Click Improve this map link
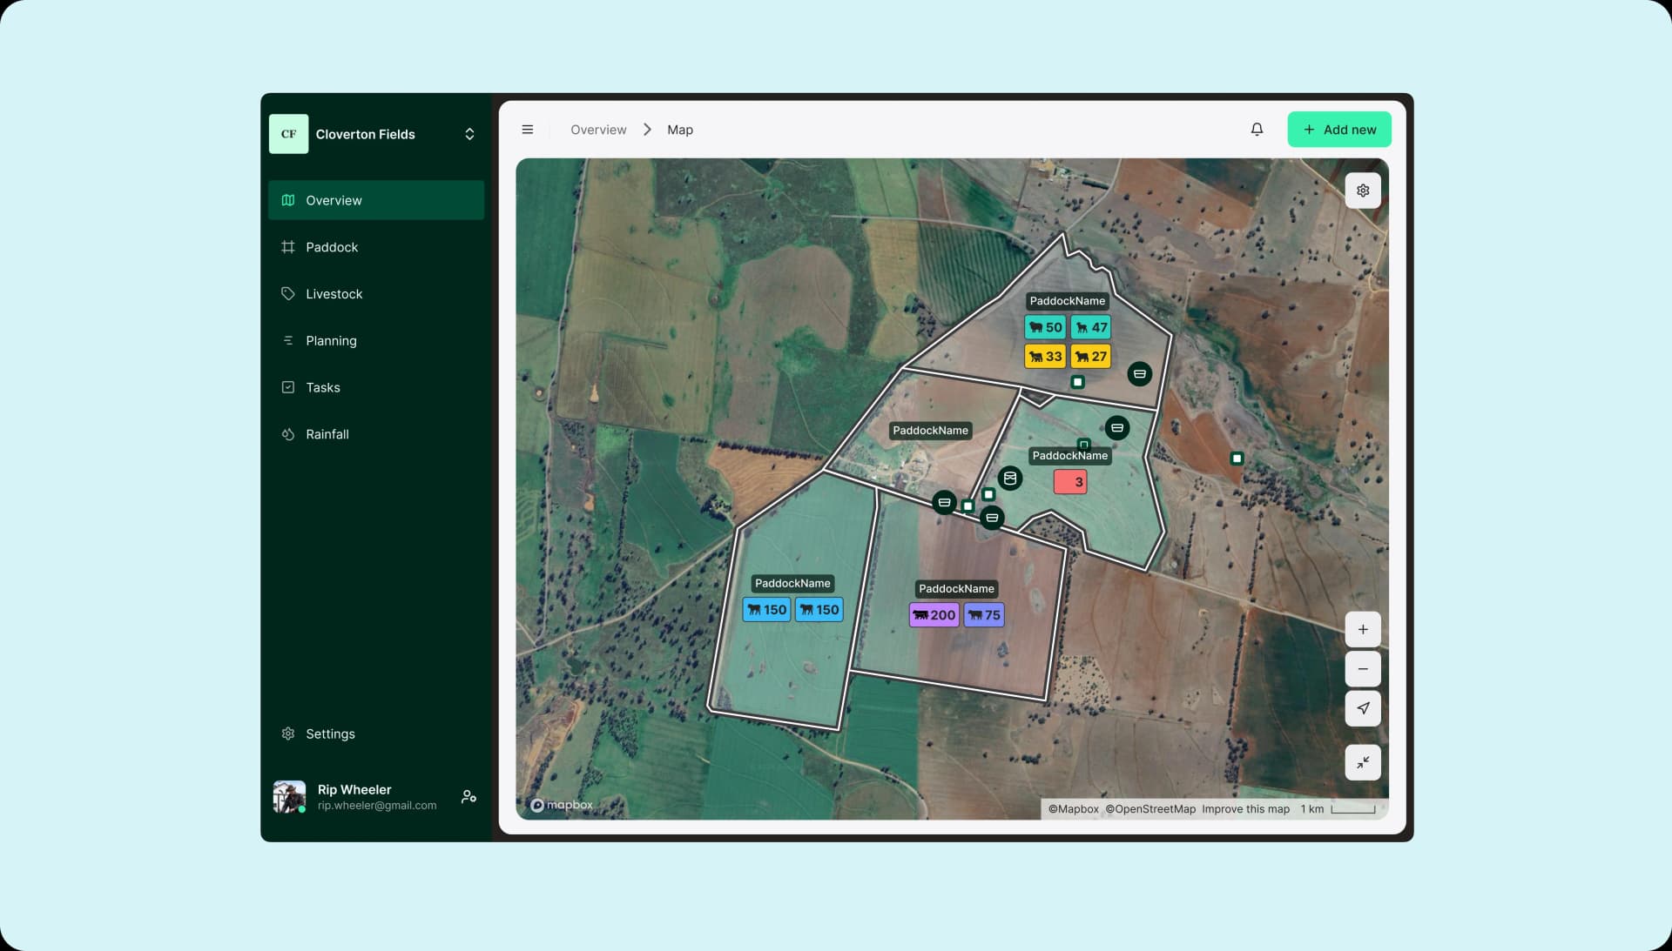 1245,809
